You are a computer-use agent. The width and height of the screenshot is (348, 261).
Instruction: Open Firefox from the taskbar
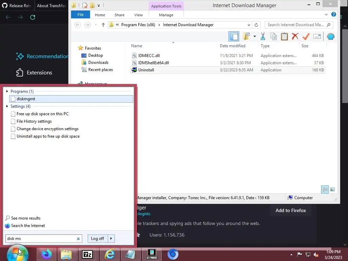46,254
